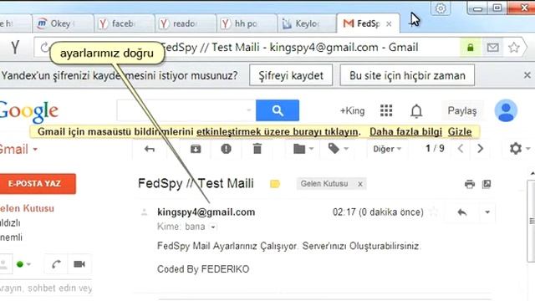Bookmark page with the star icon
Screen dimensions: 535x301
coord(513,48)
